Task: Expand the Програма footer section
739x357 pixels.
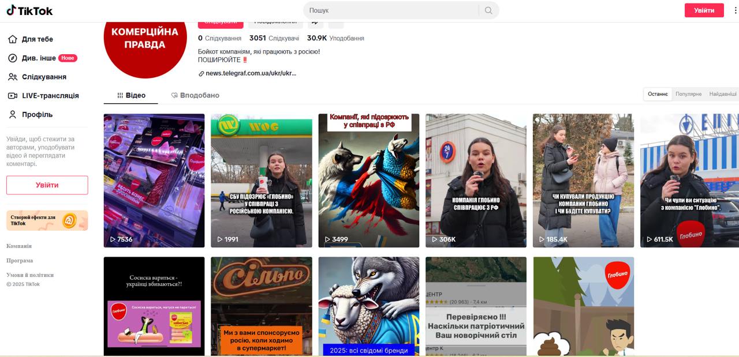Action: [x=20, y=260]
